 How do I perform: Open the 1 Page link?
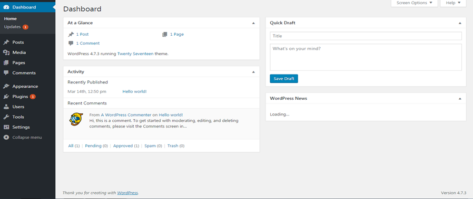point(177,34)
